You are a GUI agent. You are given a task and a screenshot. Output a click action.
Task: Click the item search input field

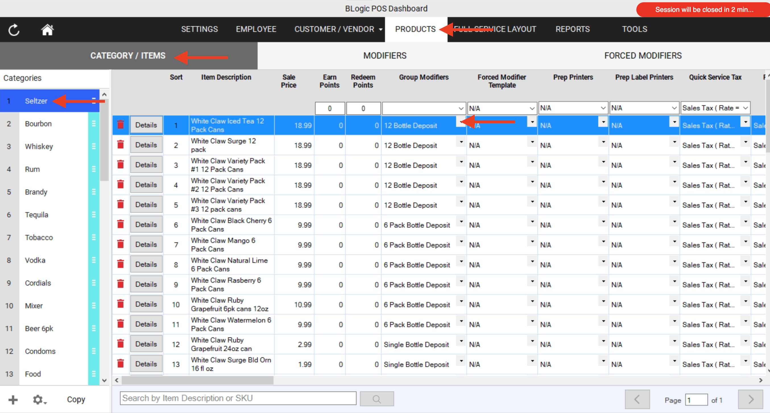238,398
